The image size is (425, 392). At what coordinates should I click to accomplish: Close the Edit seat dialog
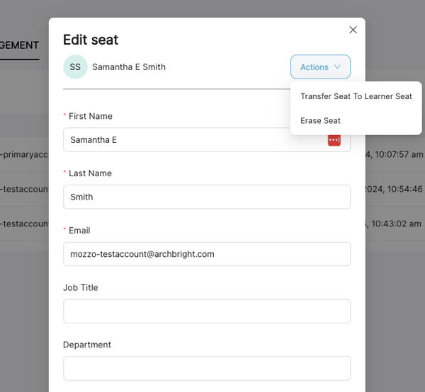click(353, 30)
